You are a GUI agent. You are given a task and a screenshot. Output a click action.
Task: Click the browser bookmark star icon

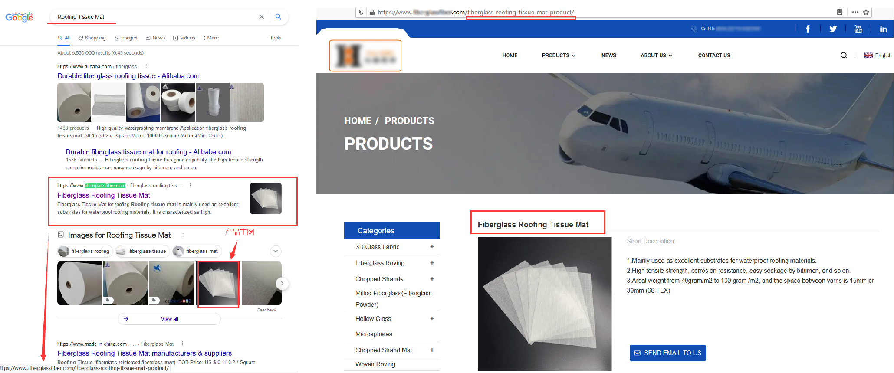coord(866,12)
